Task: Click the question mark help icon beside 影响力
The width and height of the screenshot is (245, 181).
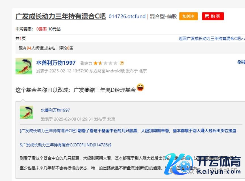Action: (122, 63)
